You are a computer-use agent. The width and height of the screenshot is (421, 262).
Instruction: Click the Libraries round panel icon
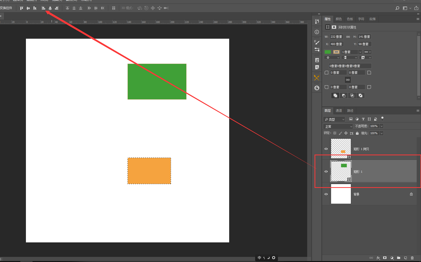tap(317, 88)
